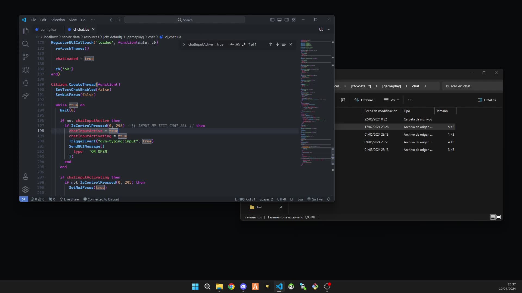Image resolution: width=522 pixels, height=293 pixels.
Task: Toggle Match Case in find widget
Action: coord(232,44)
